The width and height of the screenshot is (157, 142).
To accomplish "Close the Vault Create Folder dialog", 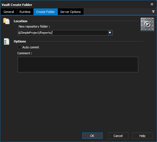I will coord(152,4).
